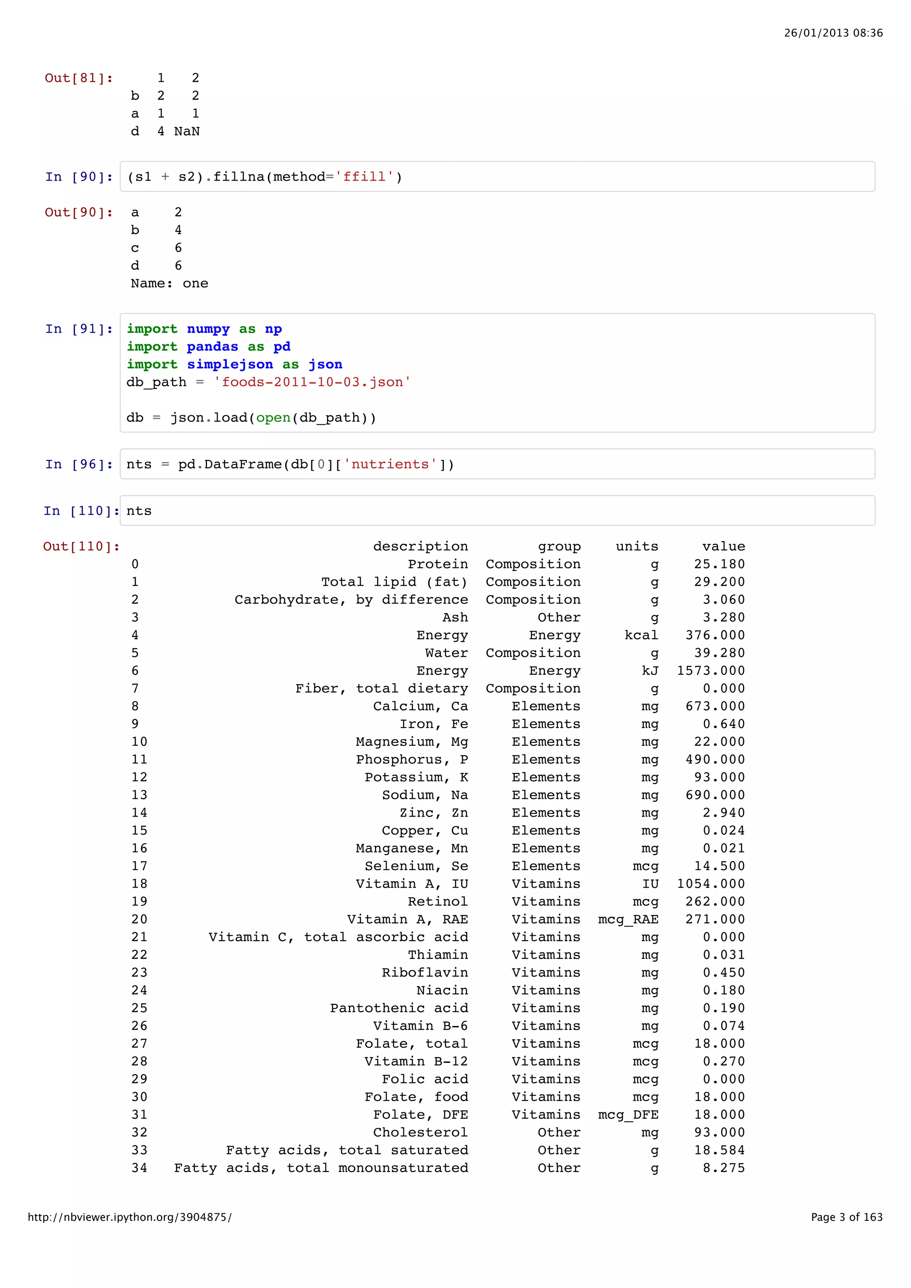
Task: Click the 'Vitamin A, IU' cell
Action: [x=412, y=884]
